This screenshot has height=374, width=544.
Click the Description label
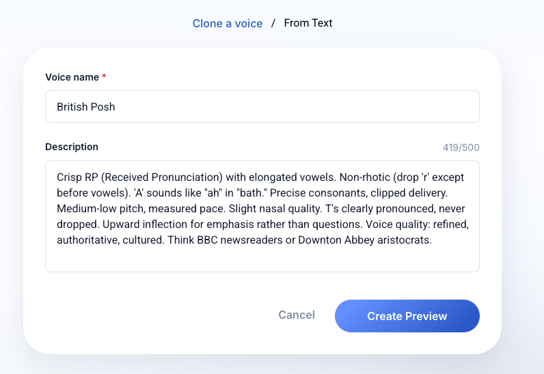click(x=72, y=147)
